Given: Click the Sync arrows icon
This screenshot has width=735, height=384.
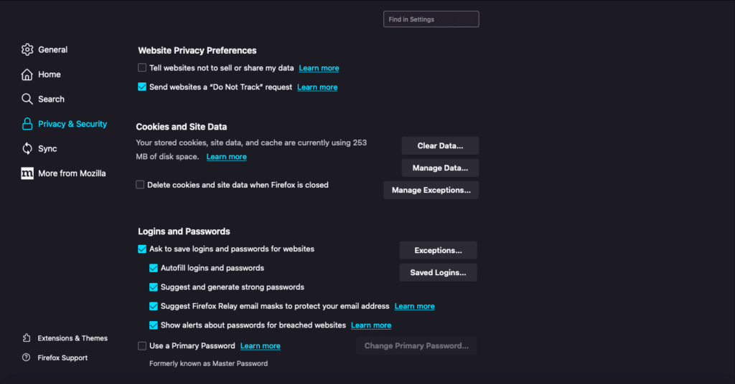Looking at the screenshot, I should [x=27, y=149].
